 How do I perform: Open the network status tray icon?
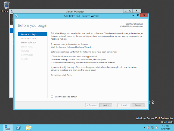(x=153, y=128)
